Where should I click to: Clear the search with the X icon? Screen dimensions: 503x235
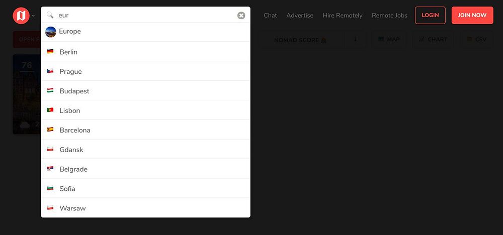point(241,16)
